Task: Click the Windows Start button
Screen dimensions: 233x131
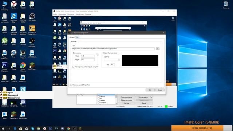Action: pos(3,128)
